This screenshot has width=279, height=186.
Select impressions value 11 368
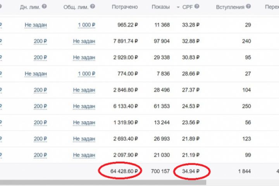pos(162,25)
